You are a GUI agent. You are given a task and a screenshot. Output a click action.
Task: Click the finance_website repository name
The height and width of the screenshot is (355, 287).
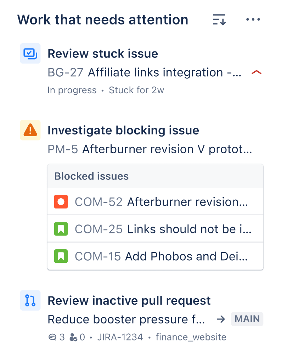[x=191, y=337]
